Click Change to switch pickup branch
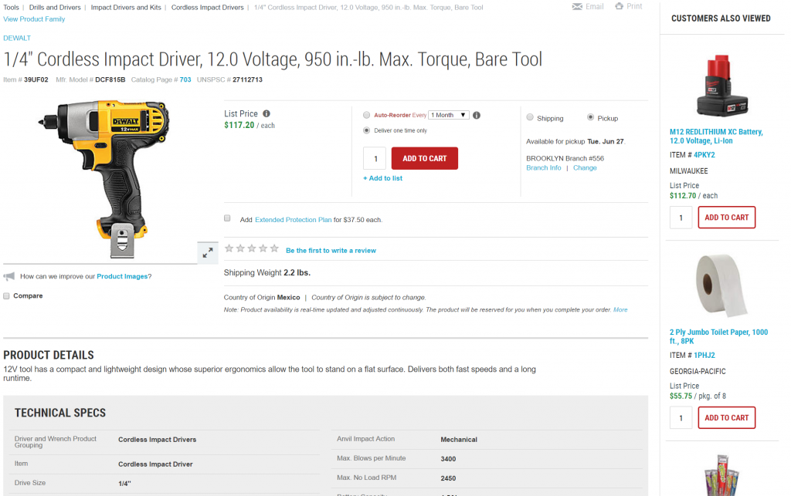The width and height of the screenshot is (791, 496). [x=585, y=167]
